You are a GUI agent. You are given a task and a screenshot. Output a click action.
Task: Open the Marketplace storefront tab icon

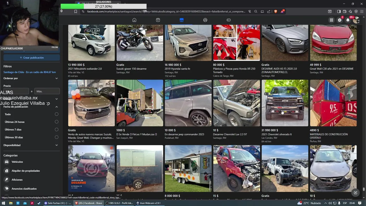click(x=182, y=20)
